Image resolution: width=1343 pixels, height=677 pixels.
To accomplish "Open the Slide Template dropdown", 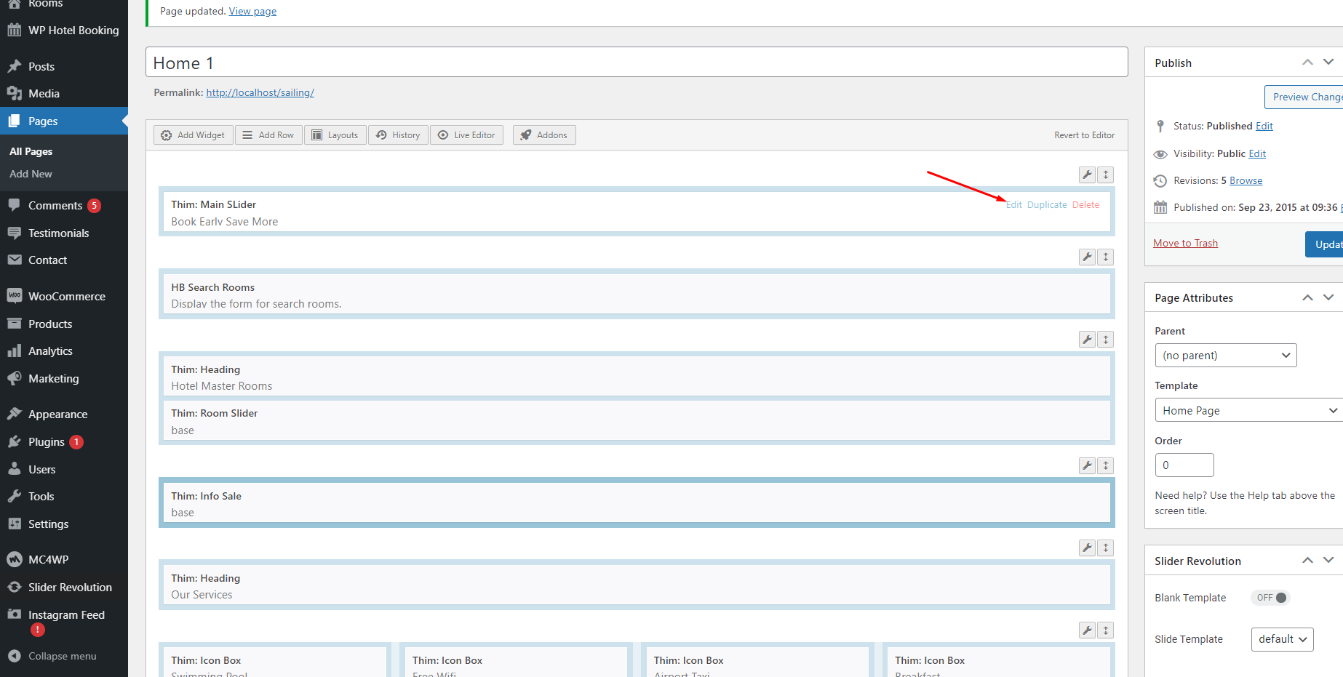I will (1282, 639).
